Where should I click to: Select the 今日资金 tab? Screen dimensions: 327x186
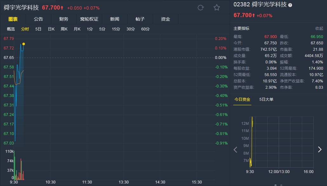242,99
